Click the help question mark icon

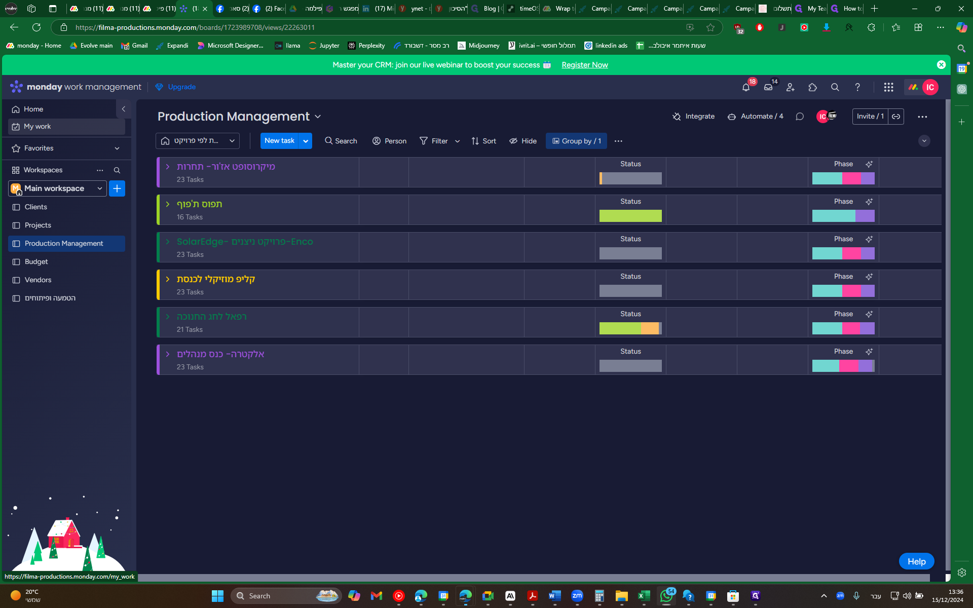857,87
